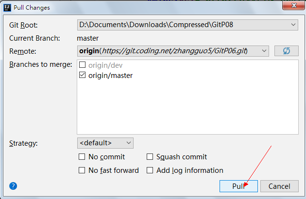Expand the Git Root path dropdown
The width and height of the screenshot is (306, 199).
187,25
